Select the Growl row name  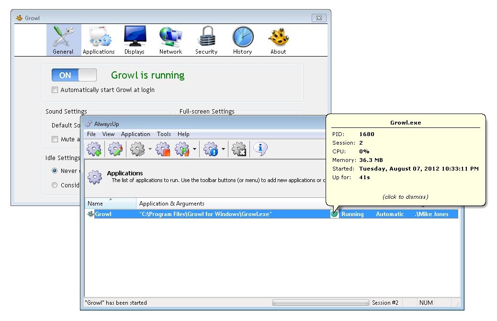tap(103, 214)
